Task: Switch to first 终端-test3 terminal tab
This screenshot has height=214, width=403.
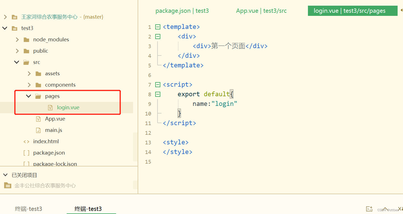Action: pyautogui.click(x=28, y=209)
